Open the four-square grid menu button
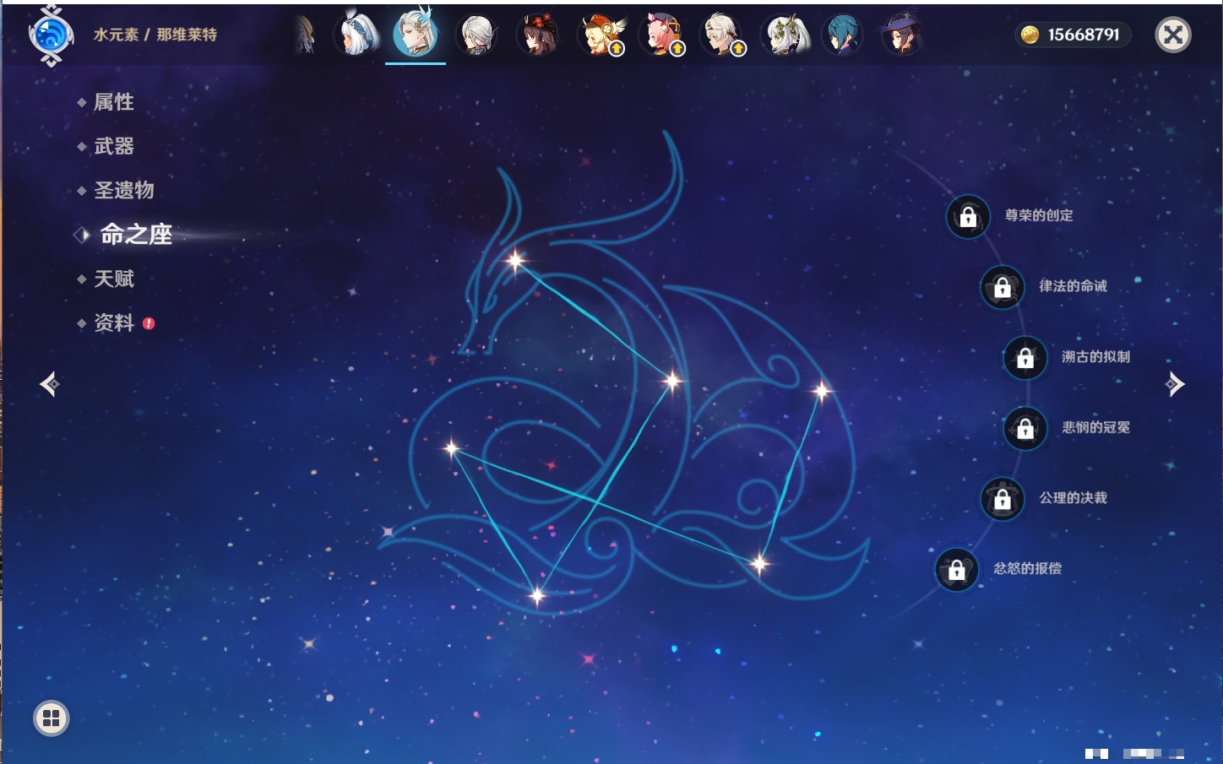 [51, 718]
